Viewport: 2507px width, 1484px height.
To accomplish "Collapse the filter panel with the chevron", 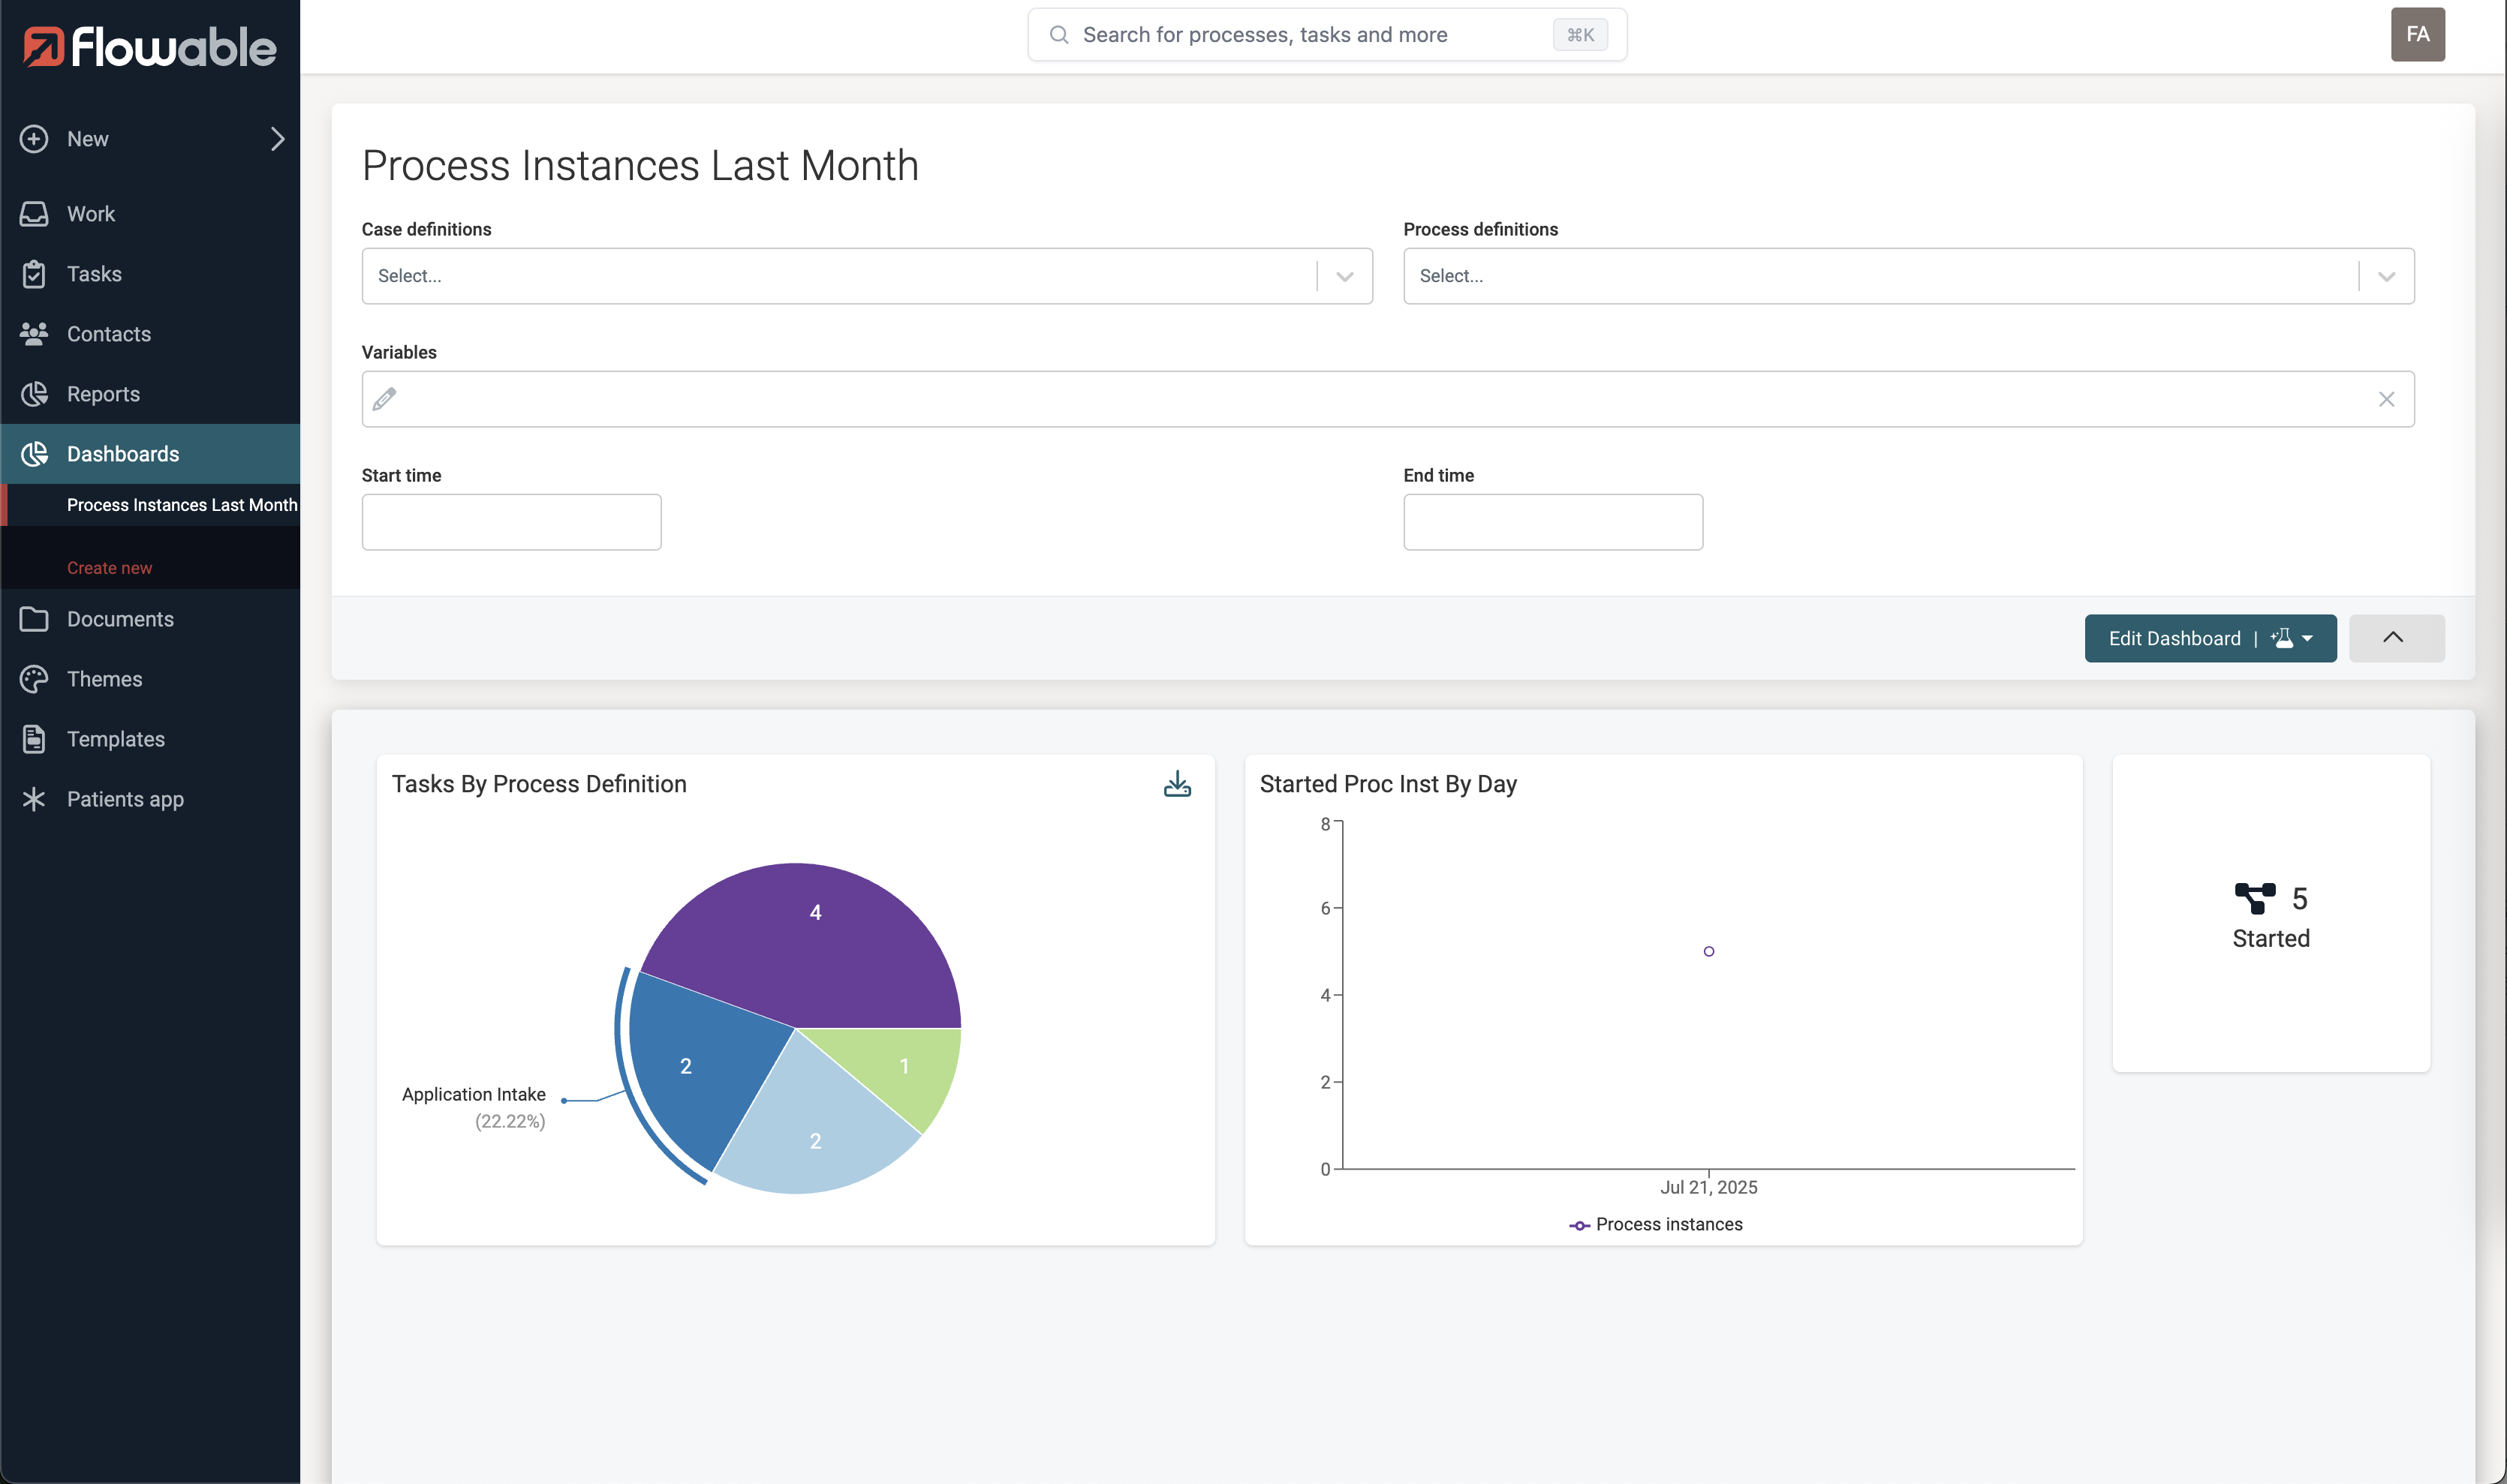I will click(2395, 637).
